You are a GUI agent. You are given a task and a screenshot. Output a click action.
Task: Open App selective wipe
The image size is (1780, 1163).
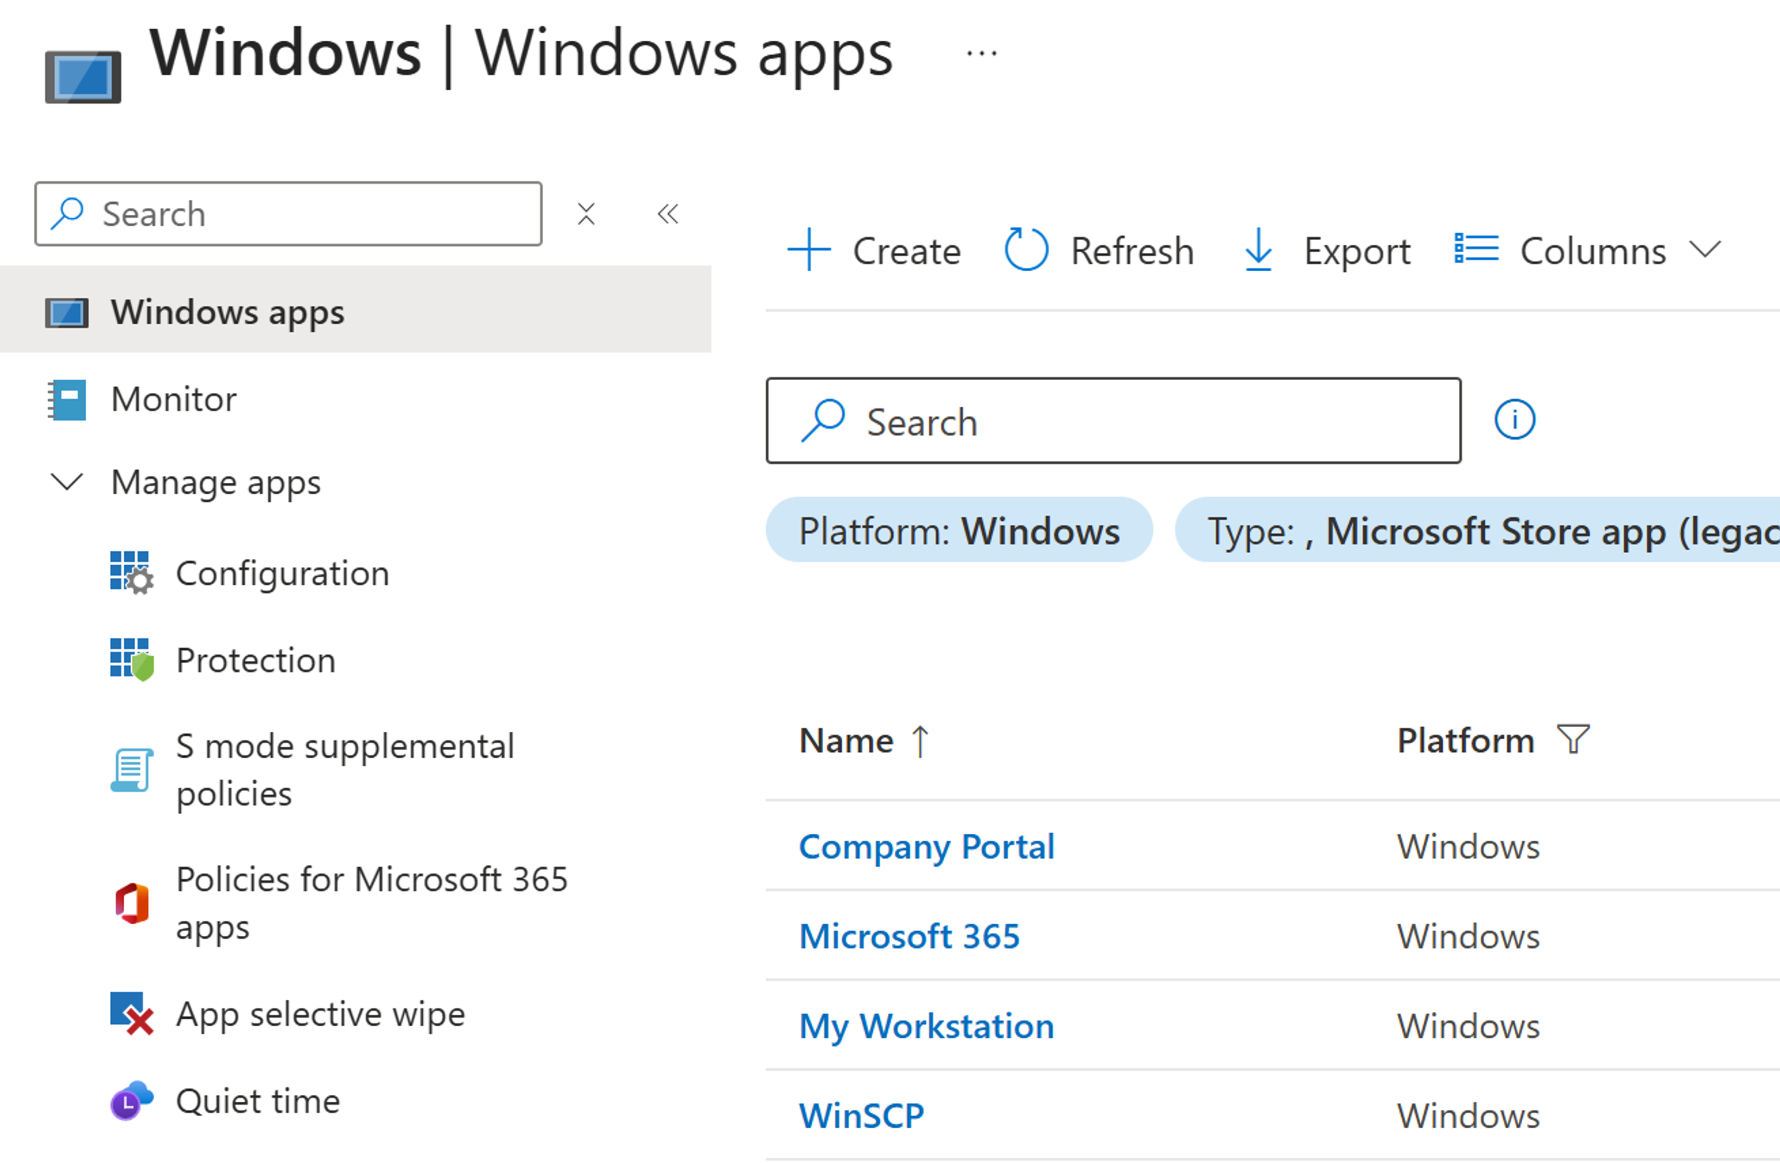point(320,1015)
